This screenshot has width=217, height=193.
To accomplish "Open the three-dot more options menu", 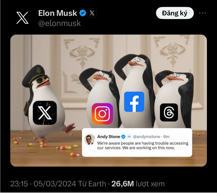I will tap(202, 13).
